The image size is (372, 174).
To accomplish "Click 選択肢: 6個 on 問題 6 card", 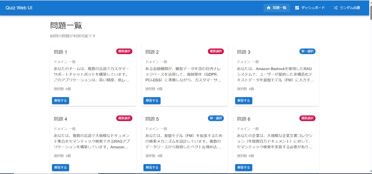I will pyautogui.click(x=246, y=156).
